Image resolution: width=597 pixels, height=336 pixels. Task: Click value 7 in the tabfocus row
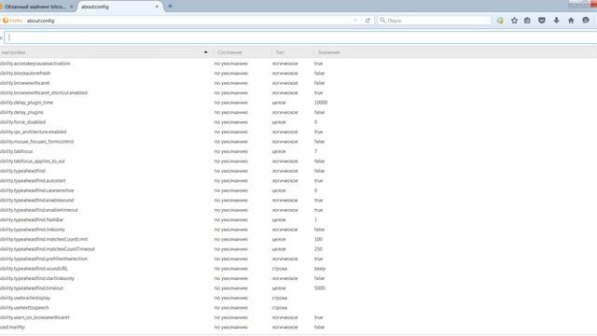315,151
